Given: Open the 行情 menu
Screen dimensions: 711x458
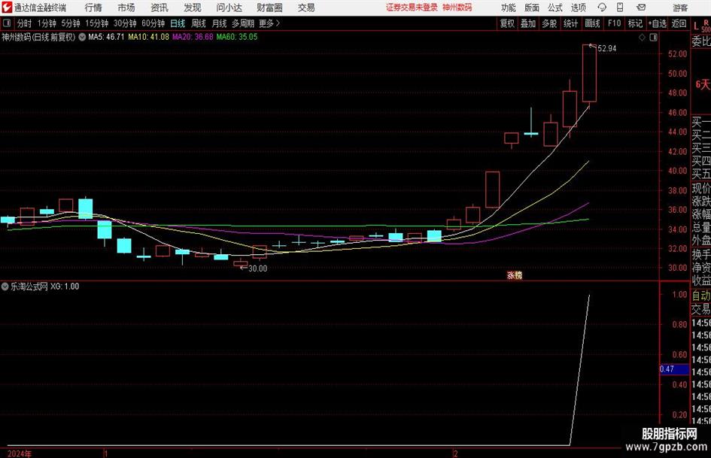Looking at the screenshot, I should (x=93, y=8).
